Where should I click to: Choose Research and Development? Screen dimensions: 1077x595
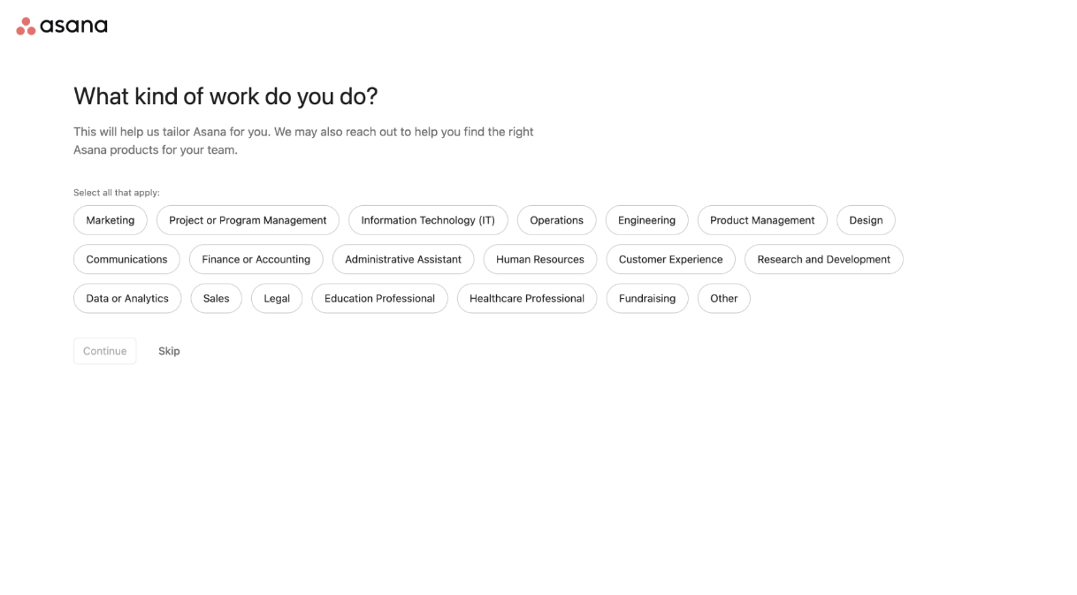click(823, 259)
